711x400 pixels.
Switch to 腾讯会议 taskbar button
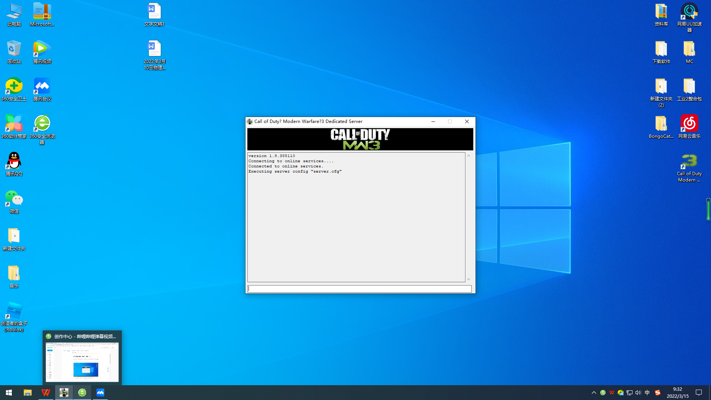pos(100,393)
